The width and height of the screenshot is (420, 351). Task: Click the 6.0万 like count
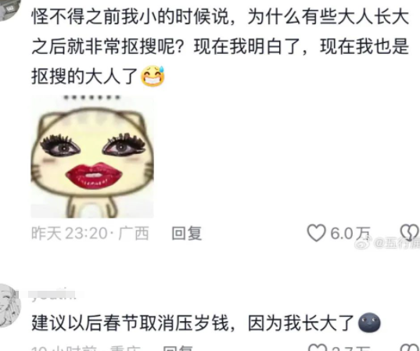coord(350,233)
